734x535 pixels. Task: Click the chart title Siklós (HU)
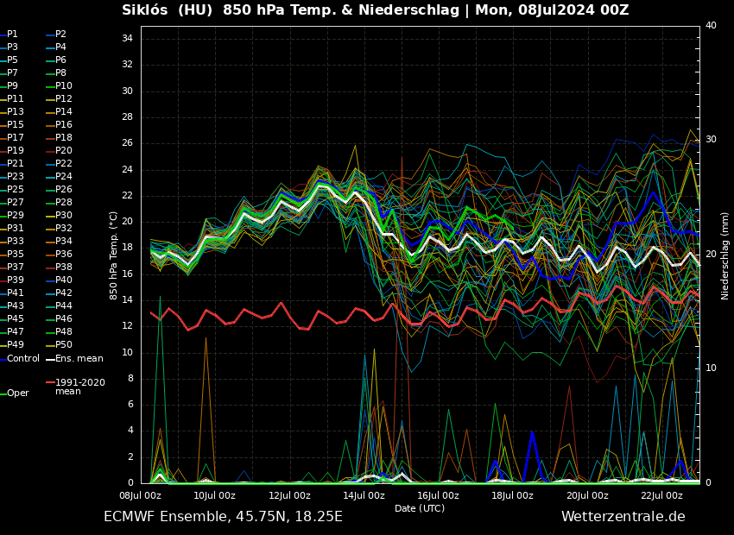point(168,10)
